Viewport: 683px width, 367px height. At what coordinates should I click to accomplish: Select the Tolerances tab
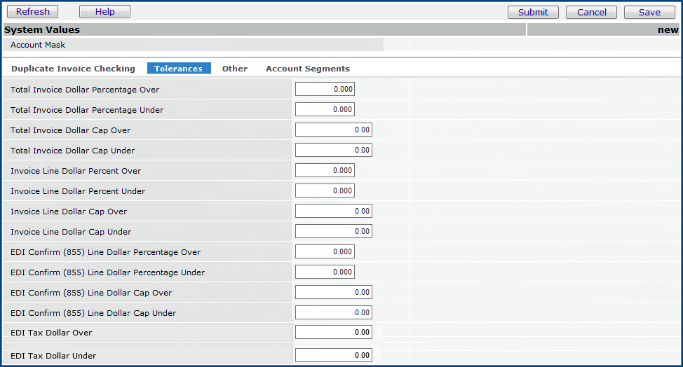(178, 69)
